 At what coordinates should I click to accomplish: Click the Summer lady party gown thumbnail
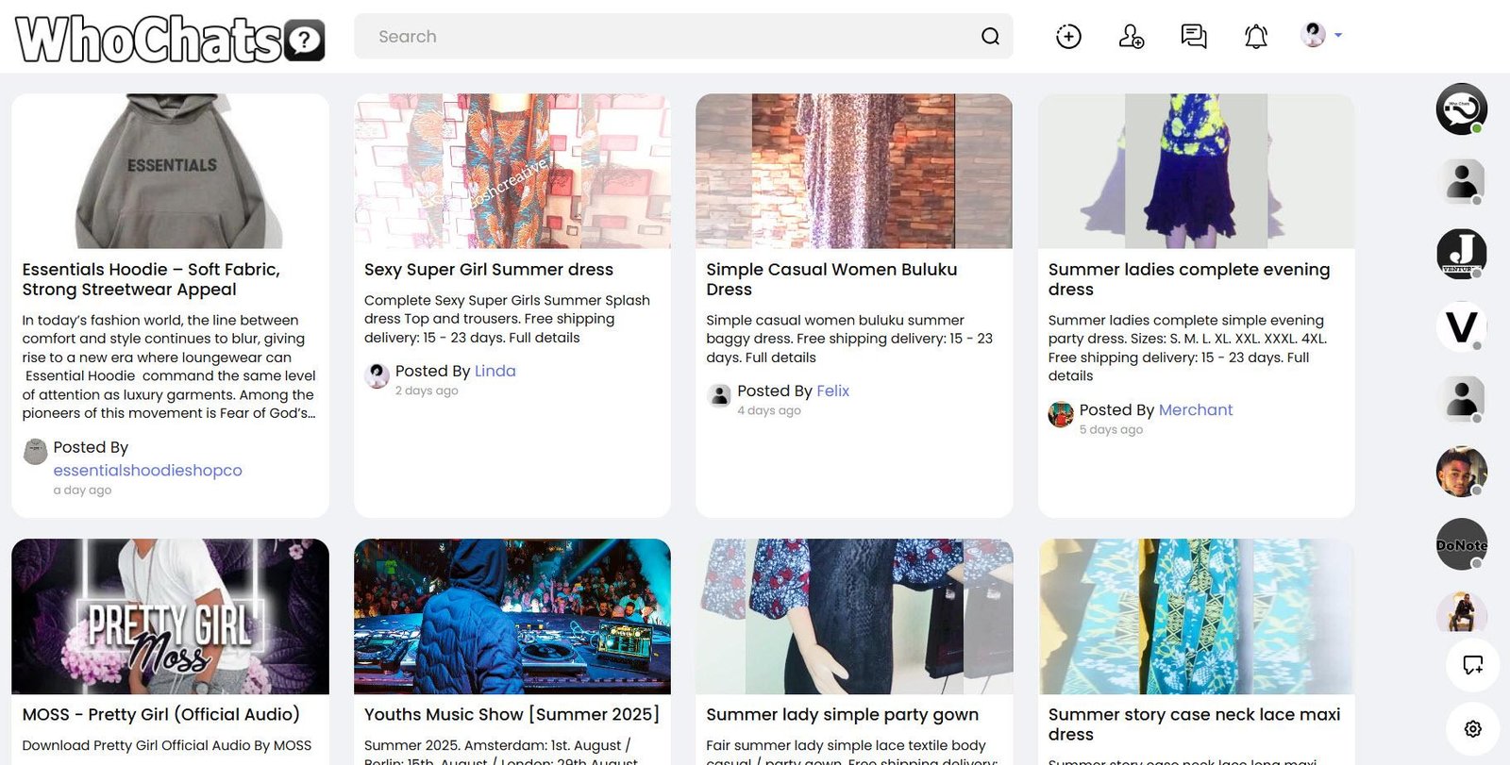tap(854, 617)
